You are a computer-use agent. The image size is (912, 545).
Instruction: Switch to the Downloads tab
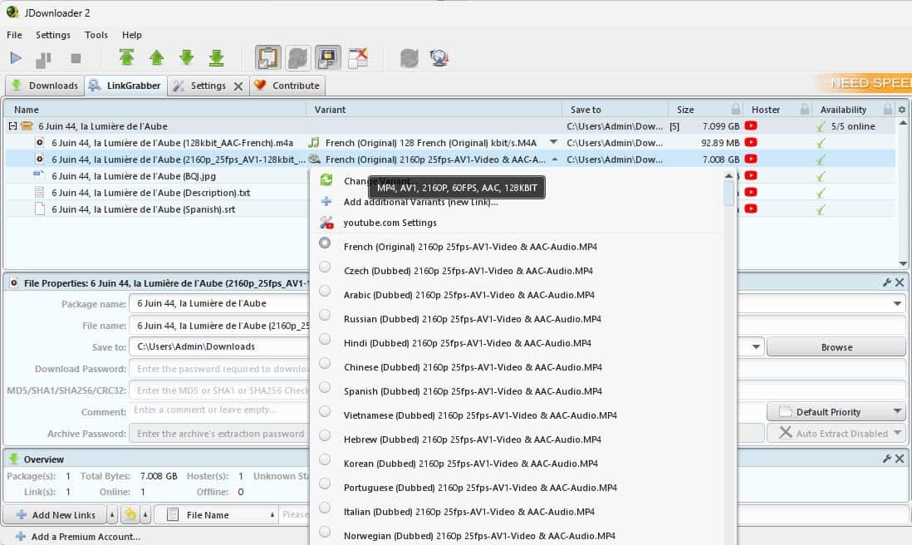(x=44, y=86)
